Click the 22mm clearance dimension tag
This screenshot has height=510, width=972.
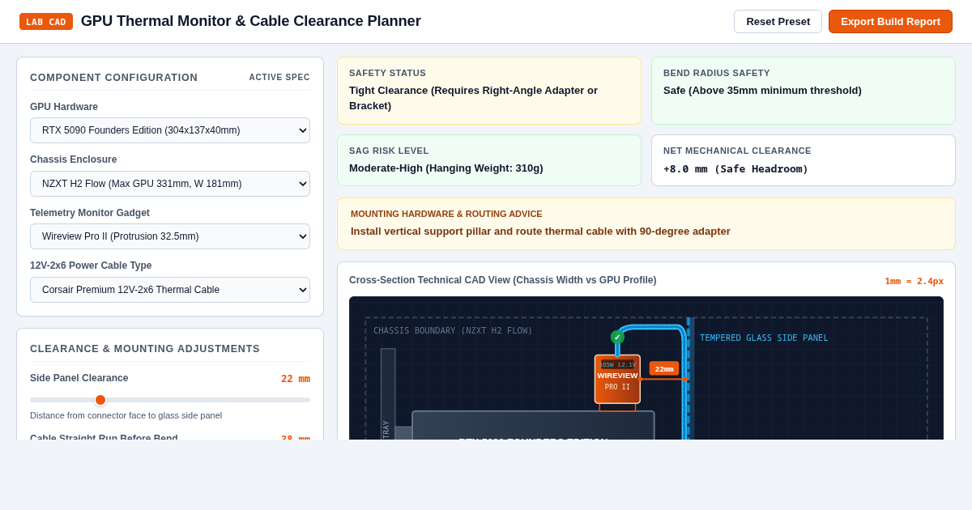click(x=664, y=368)
